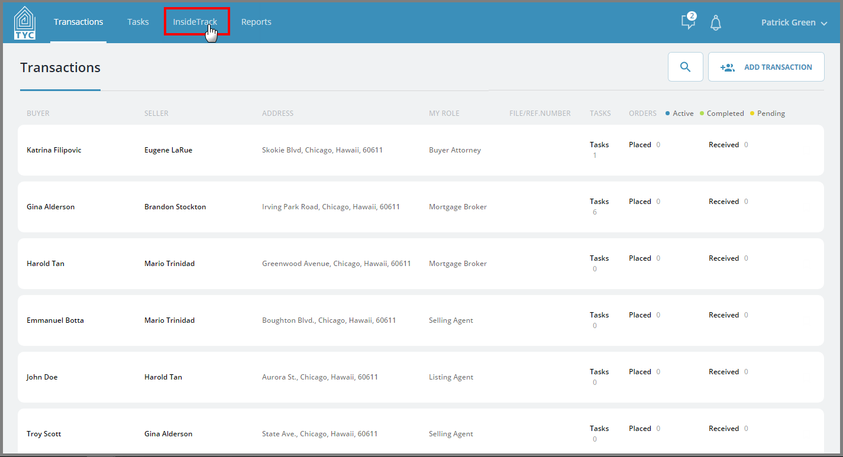Click seller Eugene LaRue

(x=168, y=150)
